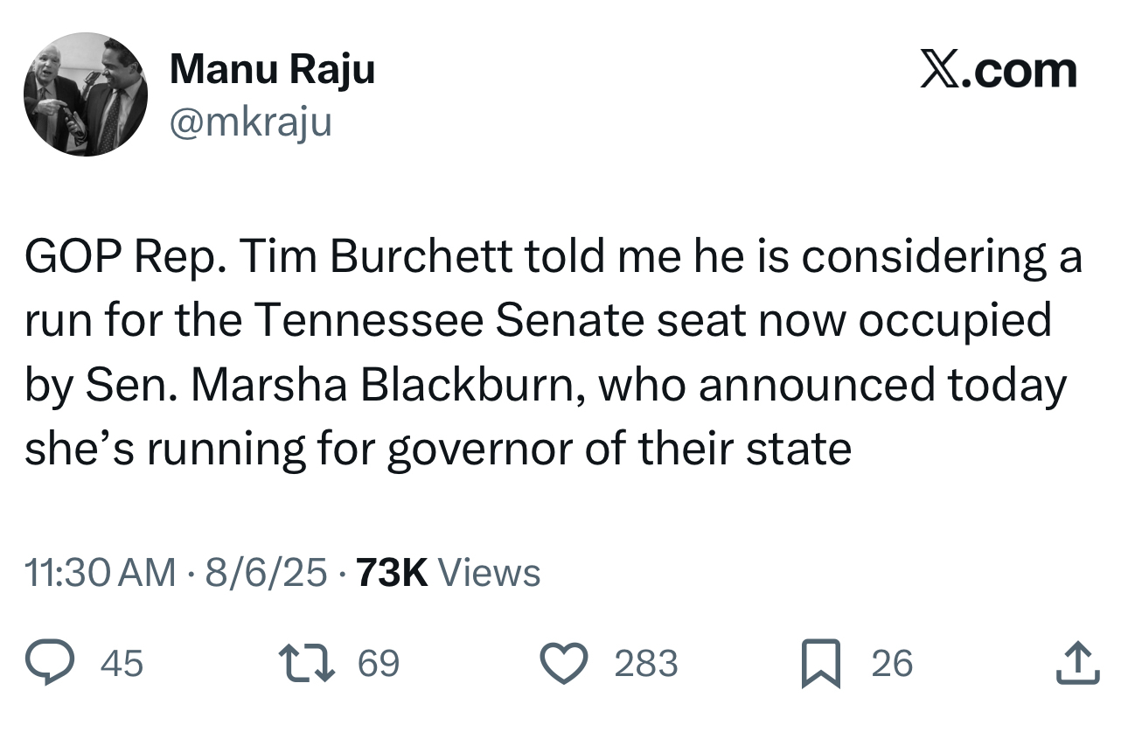The width and height of the screenshot is (1128, 739).
Task: Click the Manu Raju display name
Action: pos(272,69)
